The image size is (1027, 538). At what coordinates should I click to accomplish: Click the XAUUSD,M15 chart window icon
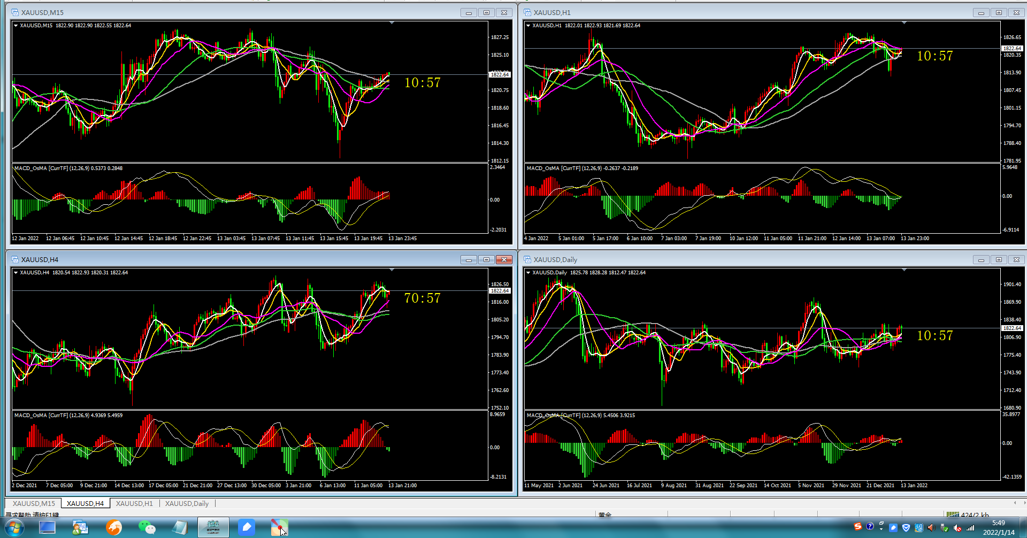coord(15,12)
